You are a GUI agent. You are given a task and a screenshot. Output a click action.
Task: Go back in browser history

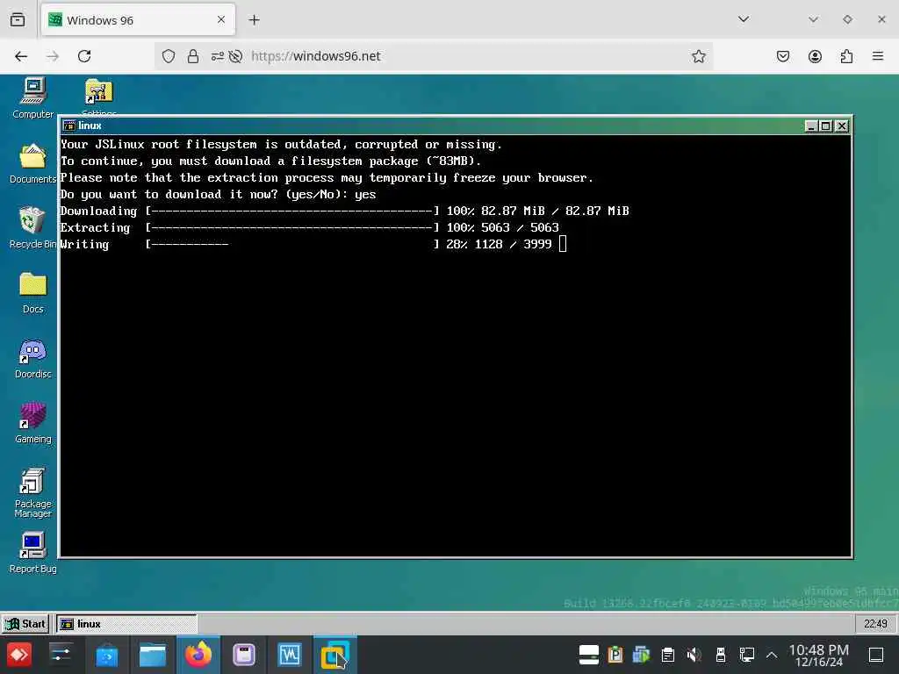point(21,56)
